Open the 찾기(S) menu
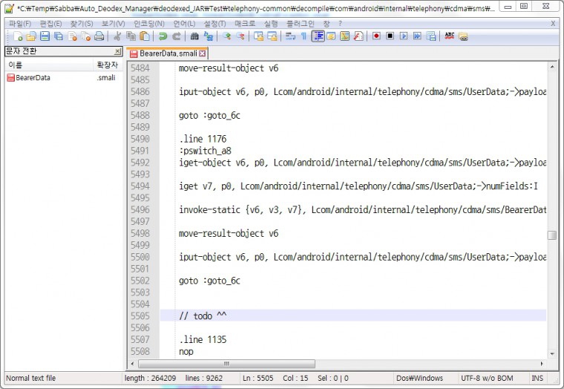 click(x=82, y=24)
